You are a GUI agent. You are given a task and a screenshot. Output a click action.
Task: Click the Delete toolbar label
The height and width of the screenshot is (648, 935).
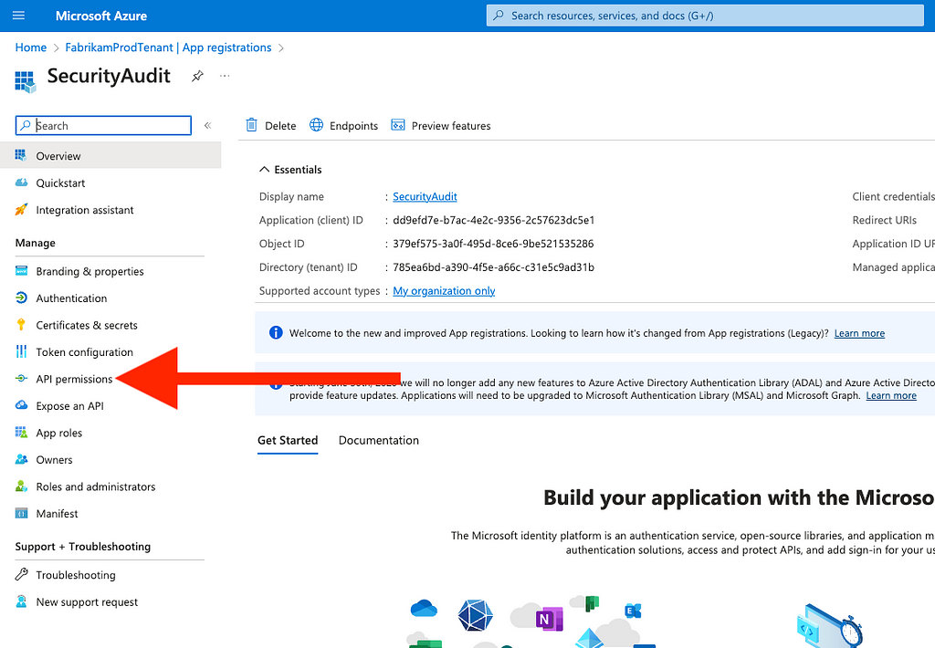[x=280, y=126]
